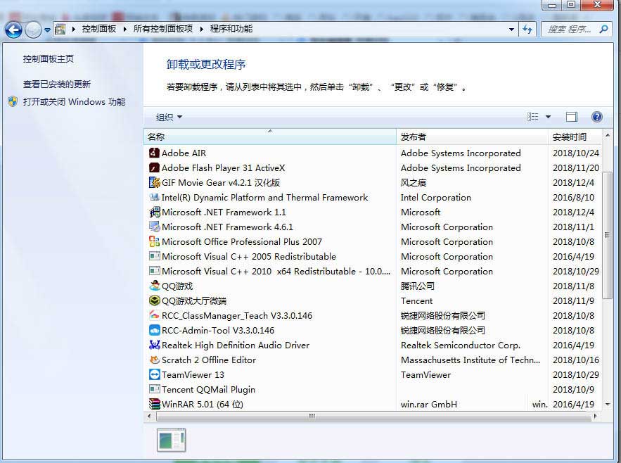Click RCC-Admin-Tool icon
This screenshot has height=463, width=621.
[x=154, y=330]
